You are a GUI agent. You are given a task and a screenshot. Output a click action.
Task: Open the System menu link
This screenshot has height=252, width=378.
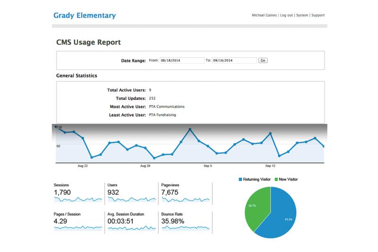coord(302,15)
